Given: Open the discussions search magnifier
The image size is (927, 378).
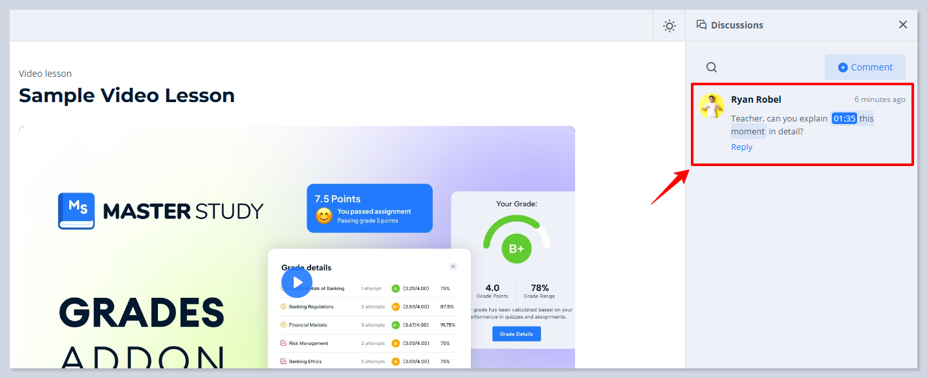Looking at the screenshot, I should (x=712, y=67).
